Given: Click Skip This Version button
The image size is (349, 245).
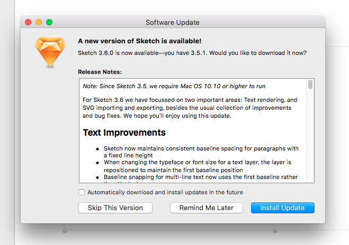Looking at the screenshot, I should (x=115, y=208).
